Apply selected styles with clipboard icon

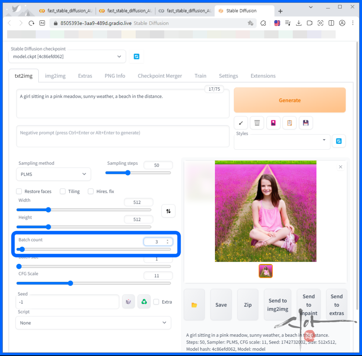pyautogui.click(x=290, y=123)
